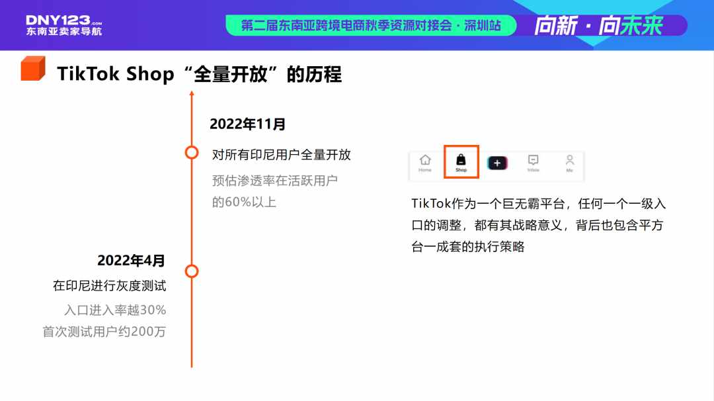The height and width of the screenshot is (401, 714).
Task: Click the 东南亚卖家导航 tagline under logo
Action: tap(63, 32)
